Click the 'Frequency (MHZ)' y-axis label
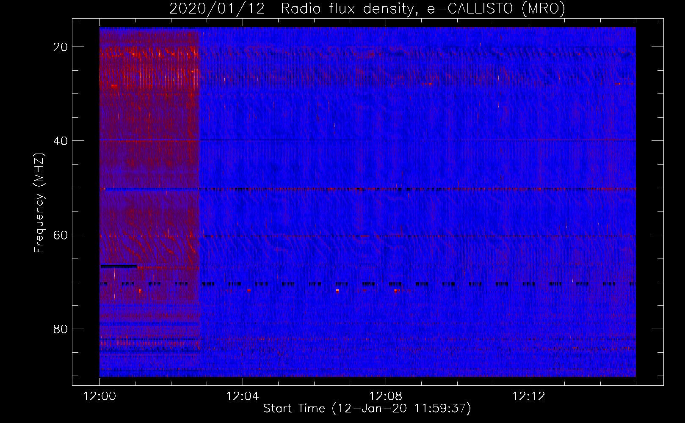685x423 pixels. [x=39, y=203]
